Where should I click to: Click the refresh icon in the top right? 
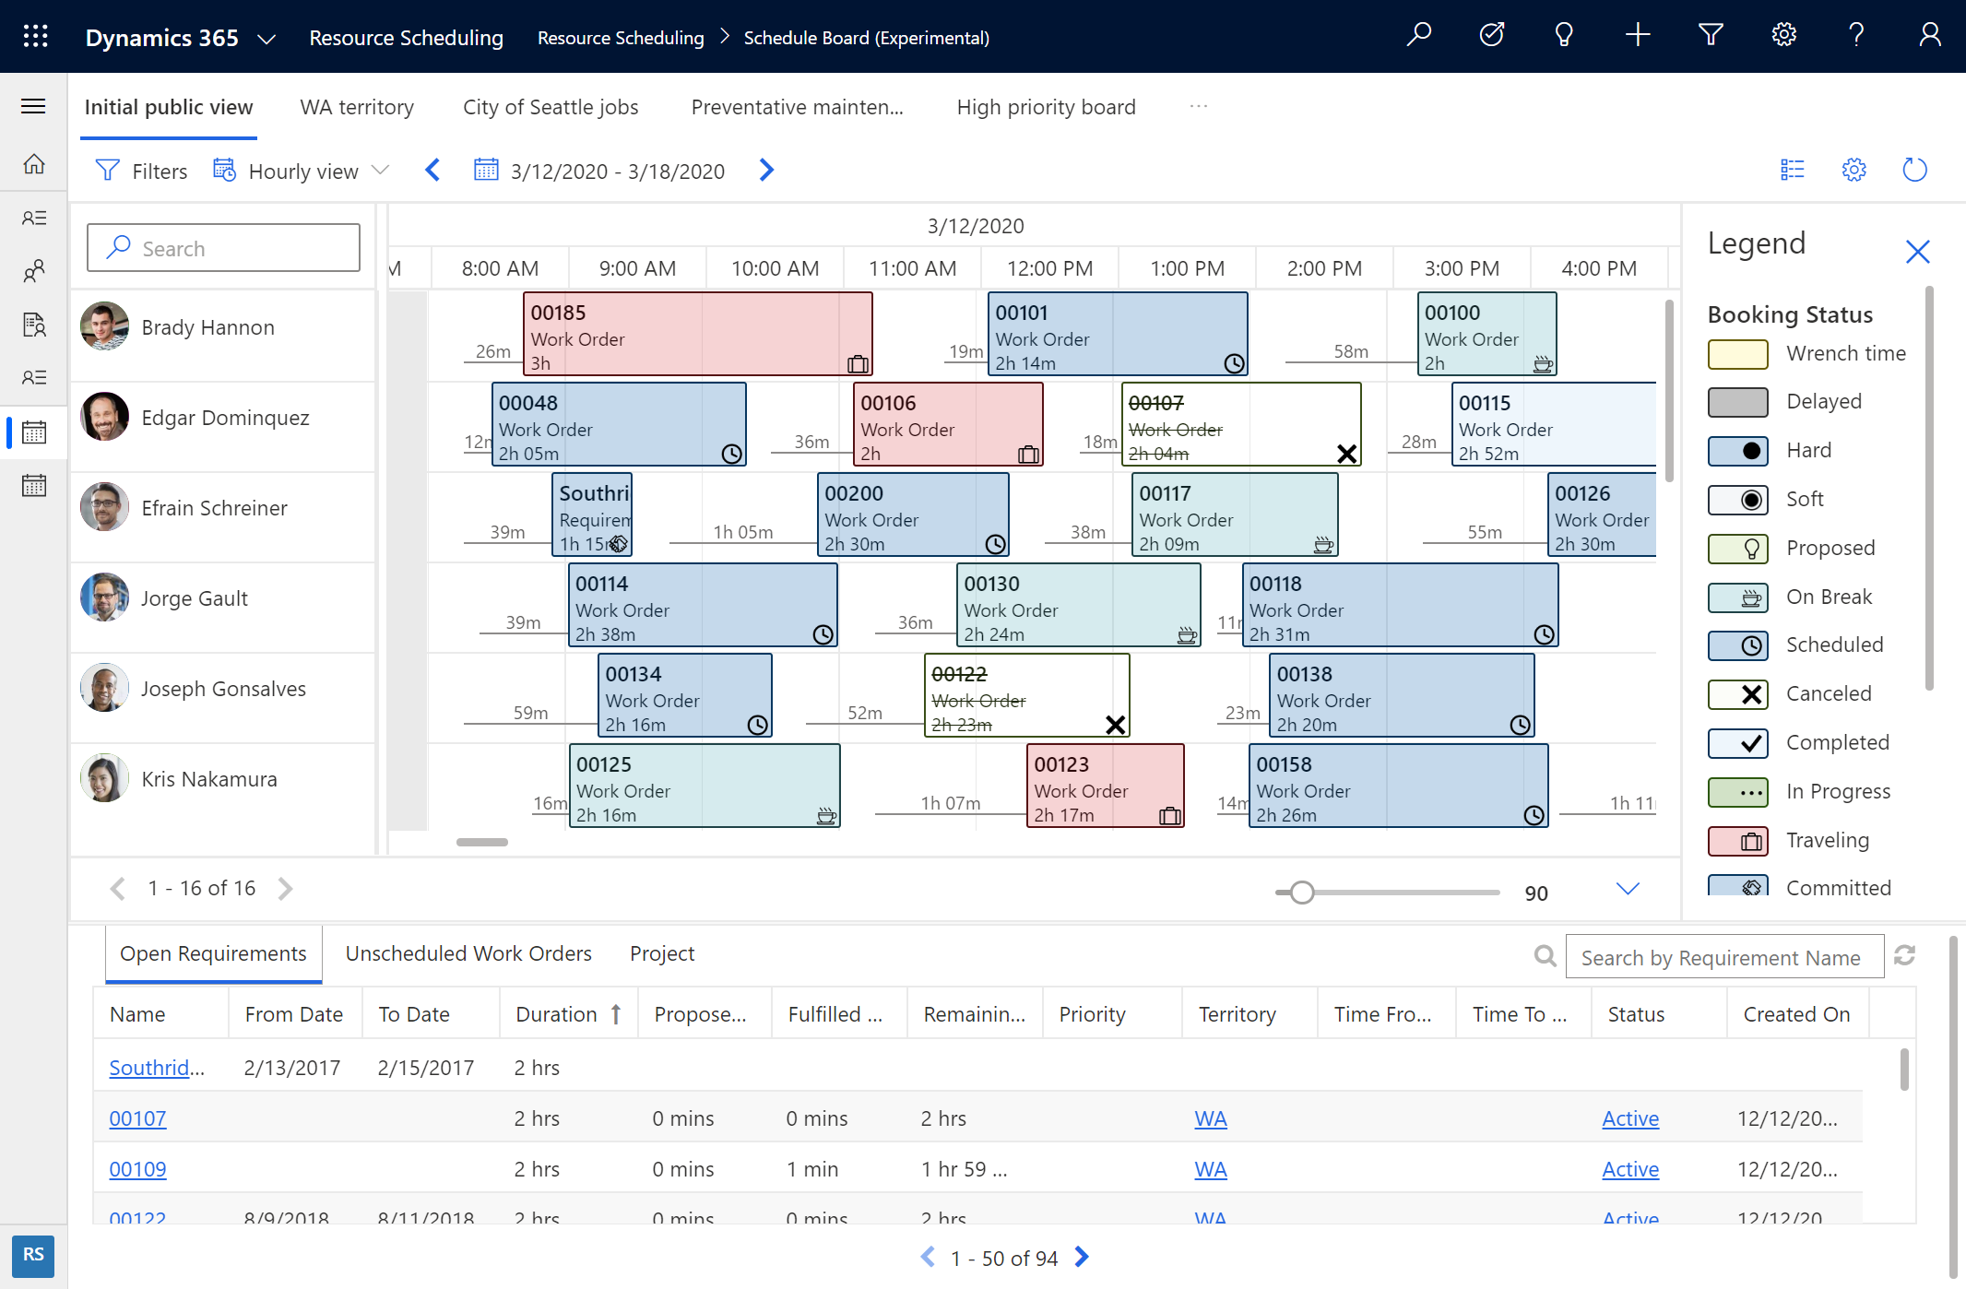coord(1915,170)
